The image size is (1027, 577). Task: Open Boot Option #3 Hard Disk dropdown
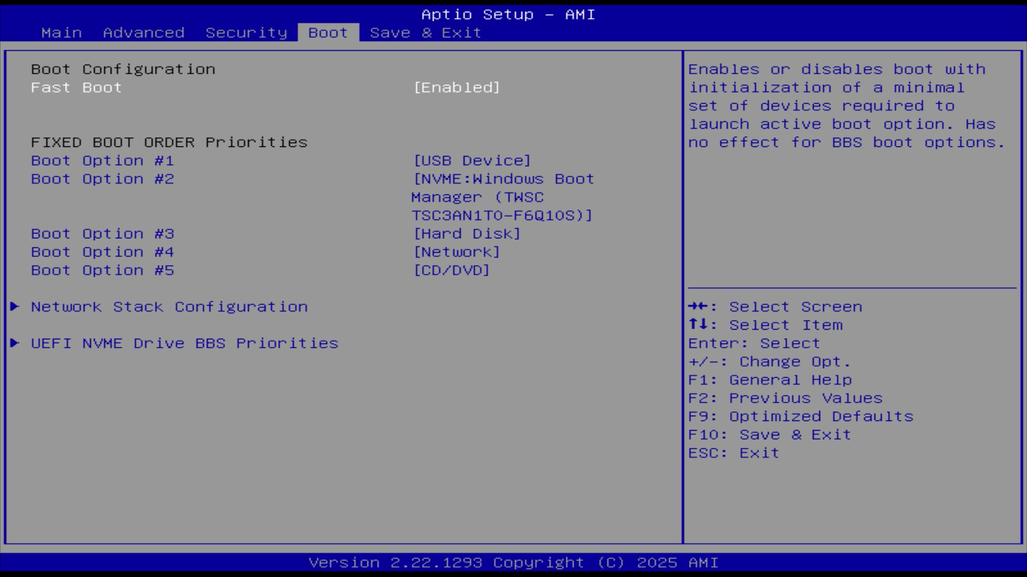click(466, 234)
